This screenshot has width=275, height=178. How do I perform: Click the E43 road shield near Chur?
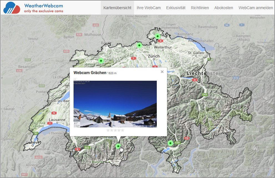click(205, 95)
